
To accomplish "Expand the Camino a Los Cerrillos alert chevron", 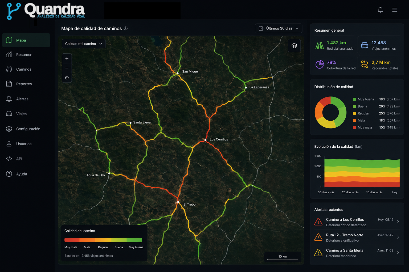I will click(398, 222).
